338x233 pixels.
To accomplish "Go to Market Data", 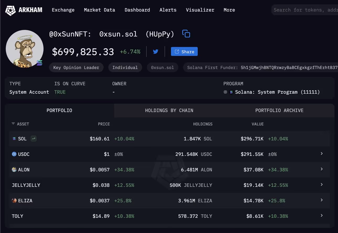I will [x=99, y=10].
